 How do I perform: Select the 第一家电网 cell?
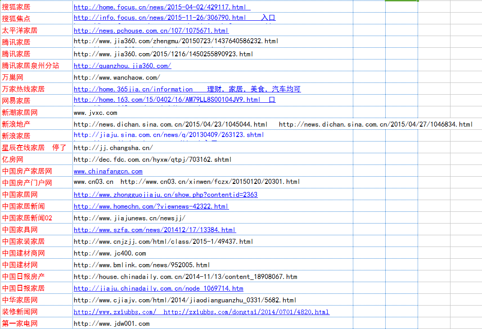tap(37, 323)
